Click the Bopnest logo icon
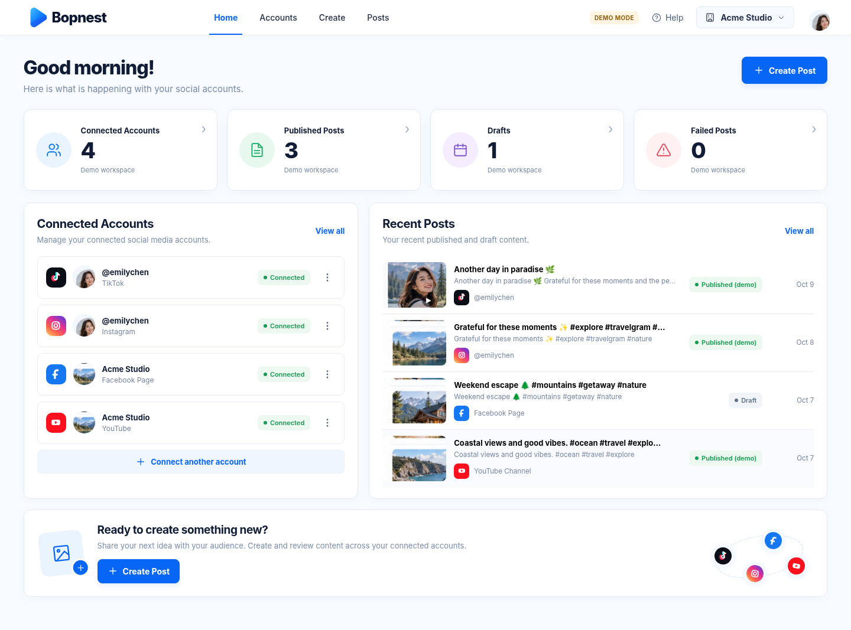Viewport: 851px width, 630px height. coord(38,18)
